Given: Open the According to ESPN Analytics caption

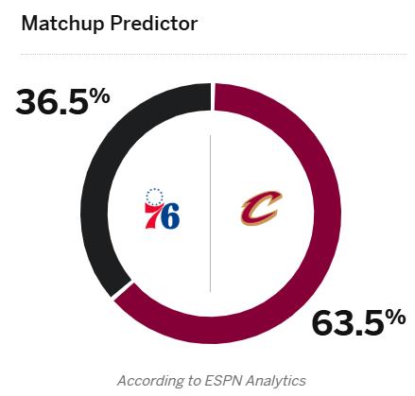Looking at the screenshot, I should pos(212,380).
